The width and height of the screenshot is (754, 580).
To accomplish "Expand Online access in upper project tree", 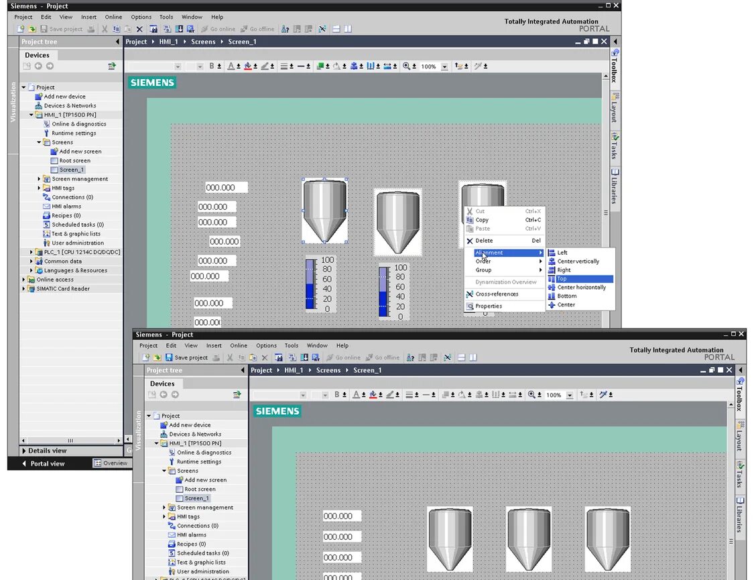I will click(23, 280).
